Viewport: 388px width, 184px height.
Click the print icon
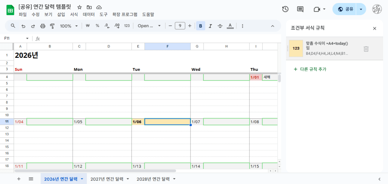(x=43, y=26)
